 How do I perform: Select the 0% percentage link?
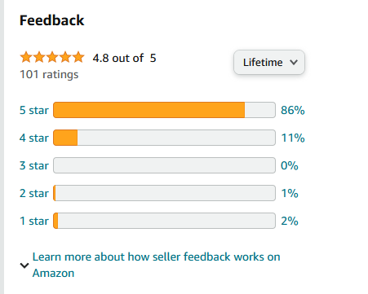[x=290, y=165]
